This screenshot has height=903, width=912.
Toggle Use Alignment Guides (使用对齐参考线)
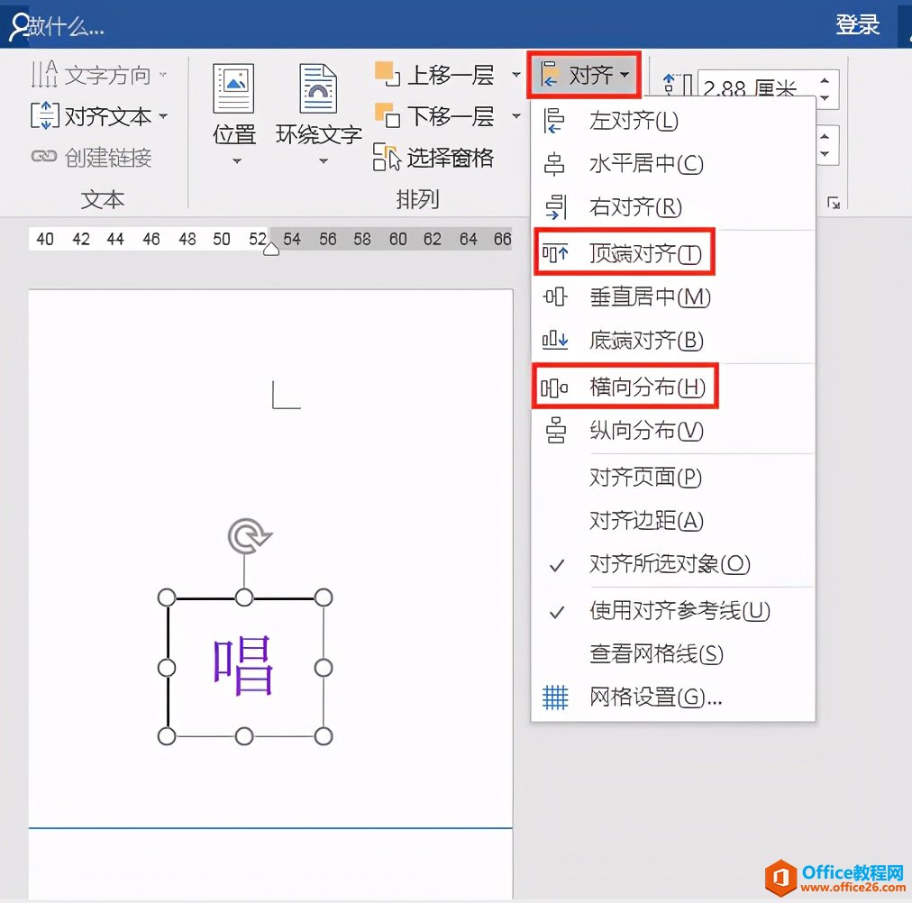pyautogui.click(x=673, y=610)
